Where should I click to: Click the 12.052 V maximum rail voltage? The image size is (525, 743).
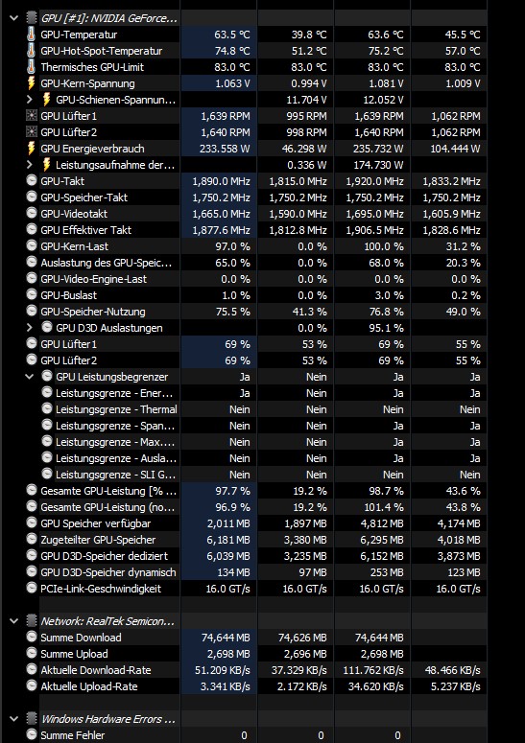(383, 100)
